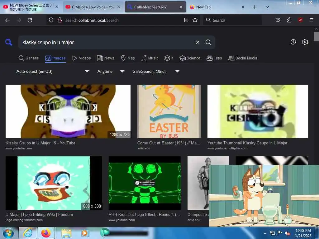Open Windows Explorer folder in taskbar
The image size is (319, 239).
coord(66,233)
